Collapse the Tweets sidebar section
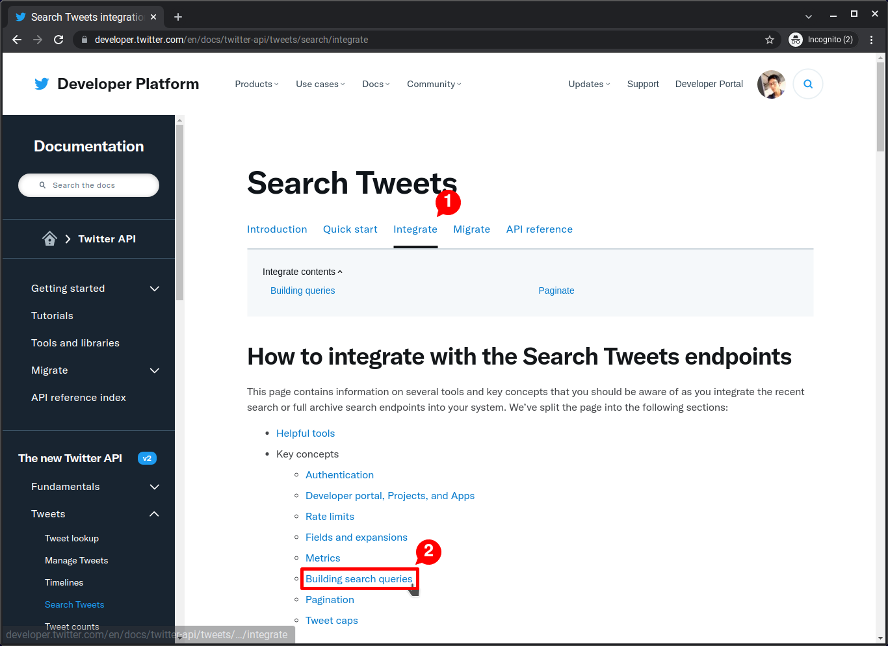Image resolution: width=888 pixels, height=646 pixels. point(155,514)
